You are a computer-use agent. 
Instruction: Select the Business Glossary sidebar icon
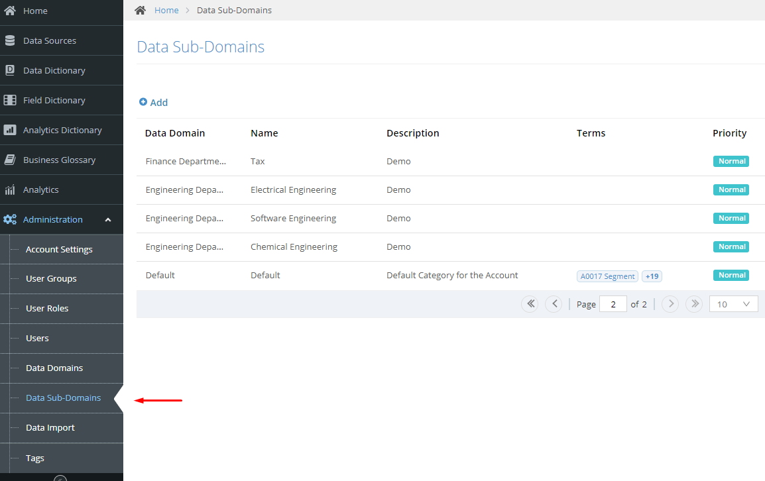pyautogui.click(x=11, y=160)
